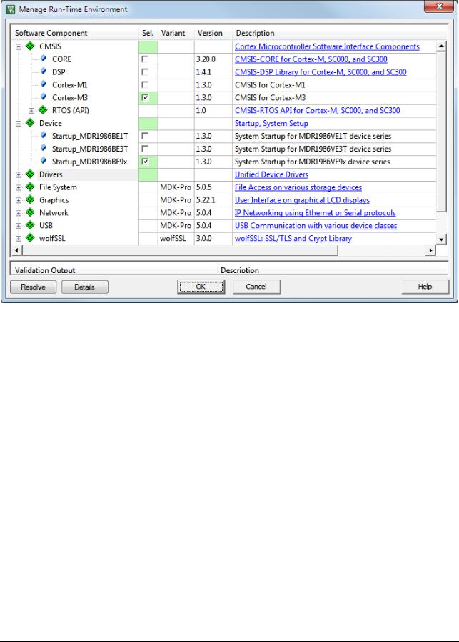Click the Software Component column header
This screenshot has height=642, width=459.
pyautogui.click(x=51, y=33)
